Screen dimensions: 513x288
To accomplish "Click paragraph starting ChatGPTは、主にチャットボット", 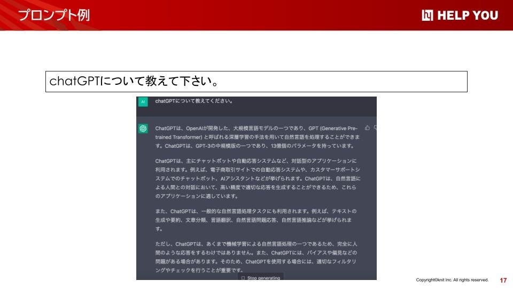I will point(258,178).
